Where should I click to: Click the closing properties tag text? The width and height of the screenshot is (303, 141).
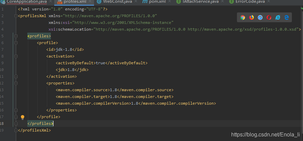pyautogui.click(x=61, y=110)
